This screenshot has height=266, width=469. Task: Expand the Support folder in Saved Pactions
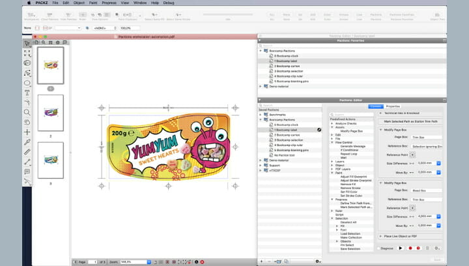(260, 165)
